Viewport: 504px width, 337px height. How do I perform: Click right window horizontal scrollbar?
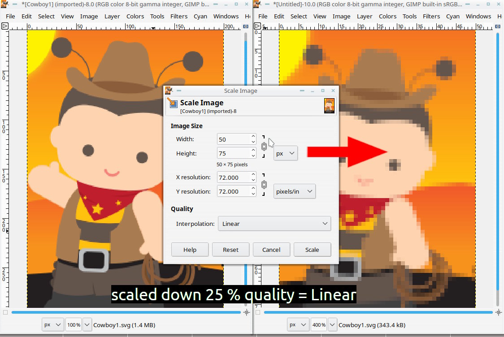pyautogui.click(x=378, y=312)
